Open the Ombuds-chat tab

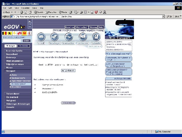tap(60, 30)
